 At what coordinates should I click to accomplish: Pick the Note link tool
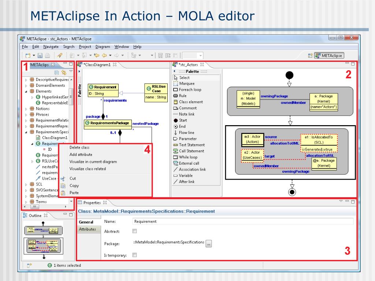pyautogui.click(x=184, y=114)
